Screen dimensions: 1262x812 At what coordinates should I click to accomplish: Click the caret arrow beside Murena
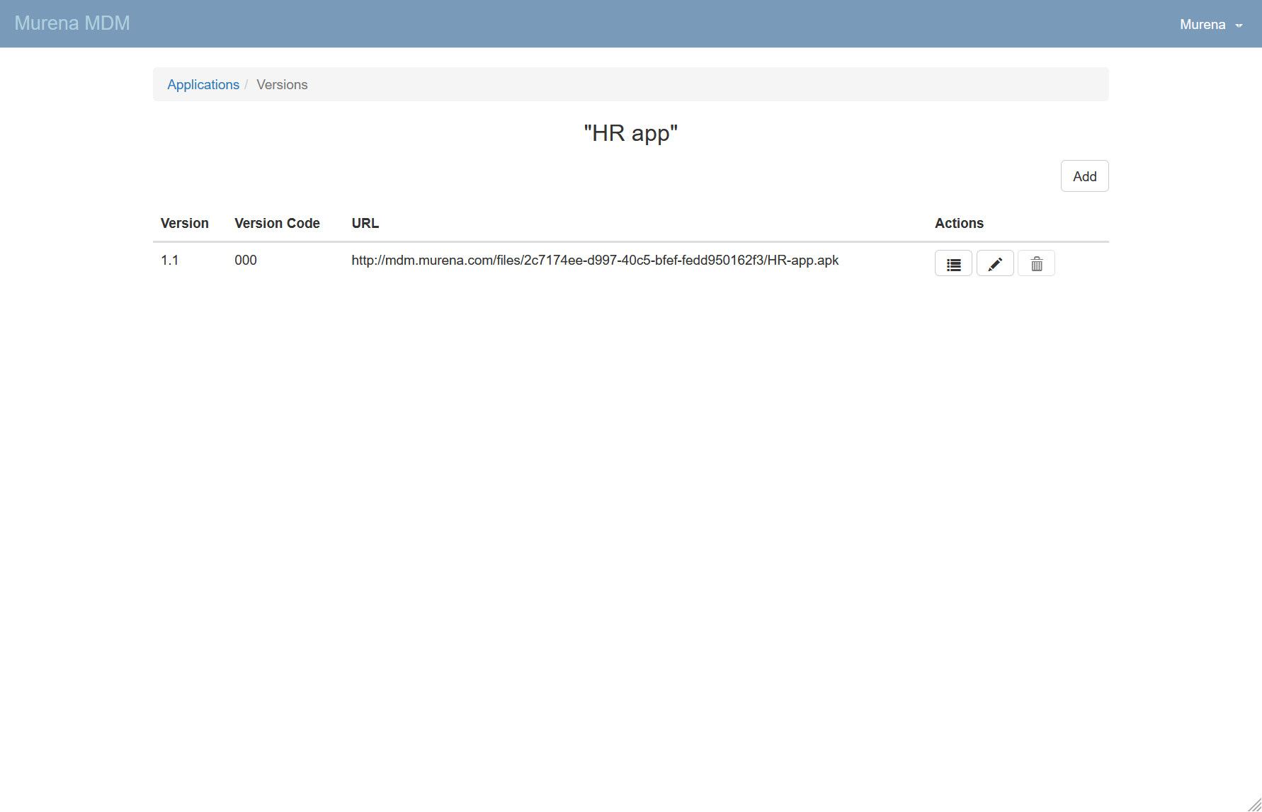tap(1239, 25)
